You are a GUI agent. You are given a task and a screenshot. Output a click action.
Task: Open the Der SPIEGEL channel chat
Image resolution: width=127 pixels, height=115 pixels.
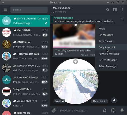pyautogui.click(x=25, y=32)
